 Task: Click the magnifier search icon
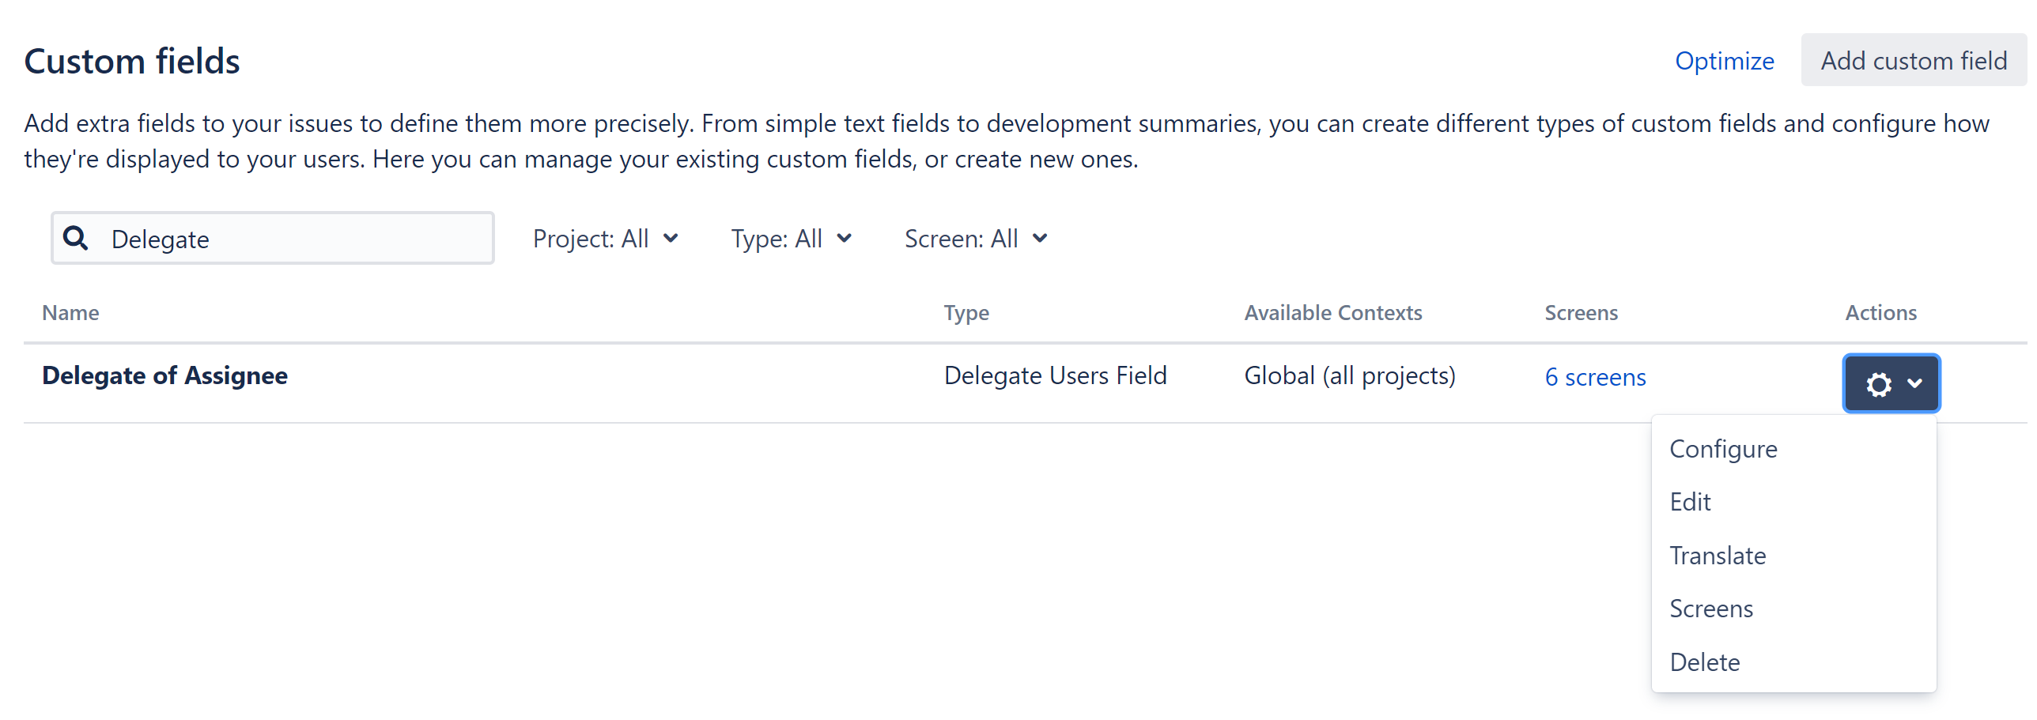pyautogui.click(x=76, y=238)
